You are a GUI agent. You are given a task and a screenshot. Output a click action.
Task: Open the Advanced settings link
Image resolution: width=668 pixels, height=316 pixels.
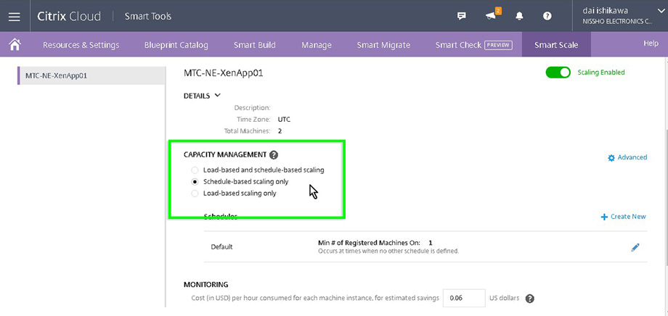(x=627, y=157)
